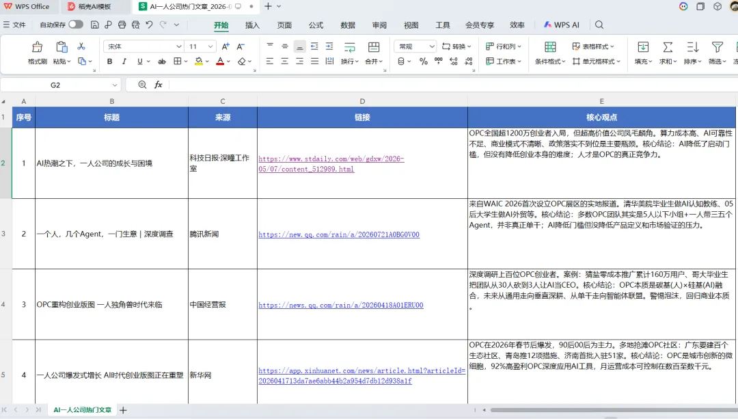Image resolution: width=738 pixels, height=419 pixels.
Task: Click the Decrease font size A- icon
Action: pos(241,46)
